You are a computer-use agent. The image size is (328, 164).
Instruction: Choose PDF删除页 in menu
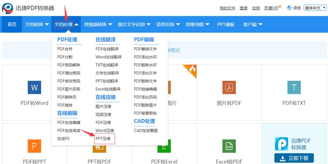pyautogui.click(x=67, y=97)
